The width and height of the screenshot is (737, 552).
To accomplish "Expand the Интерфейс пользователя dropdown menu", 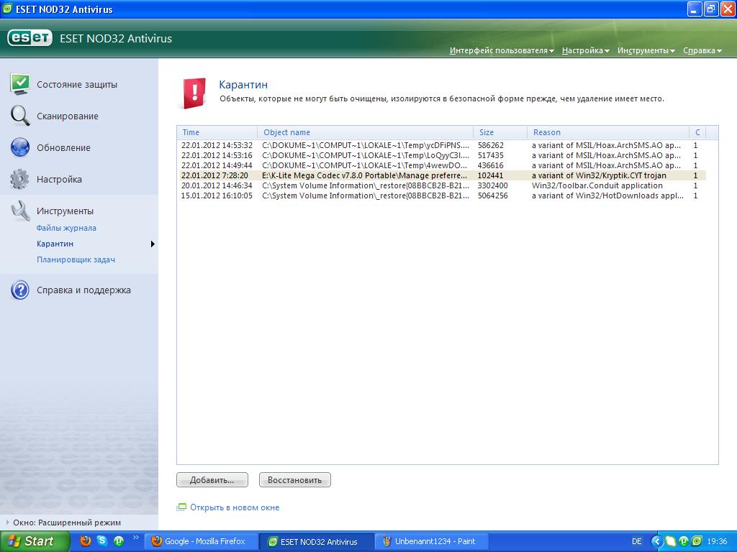I will pos(502,51).
